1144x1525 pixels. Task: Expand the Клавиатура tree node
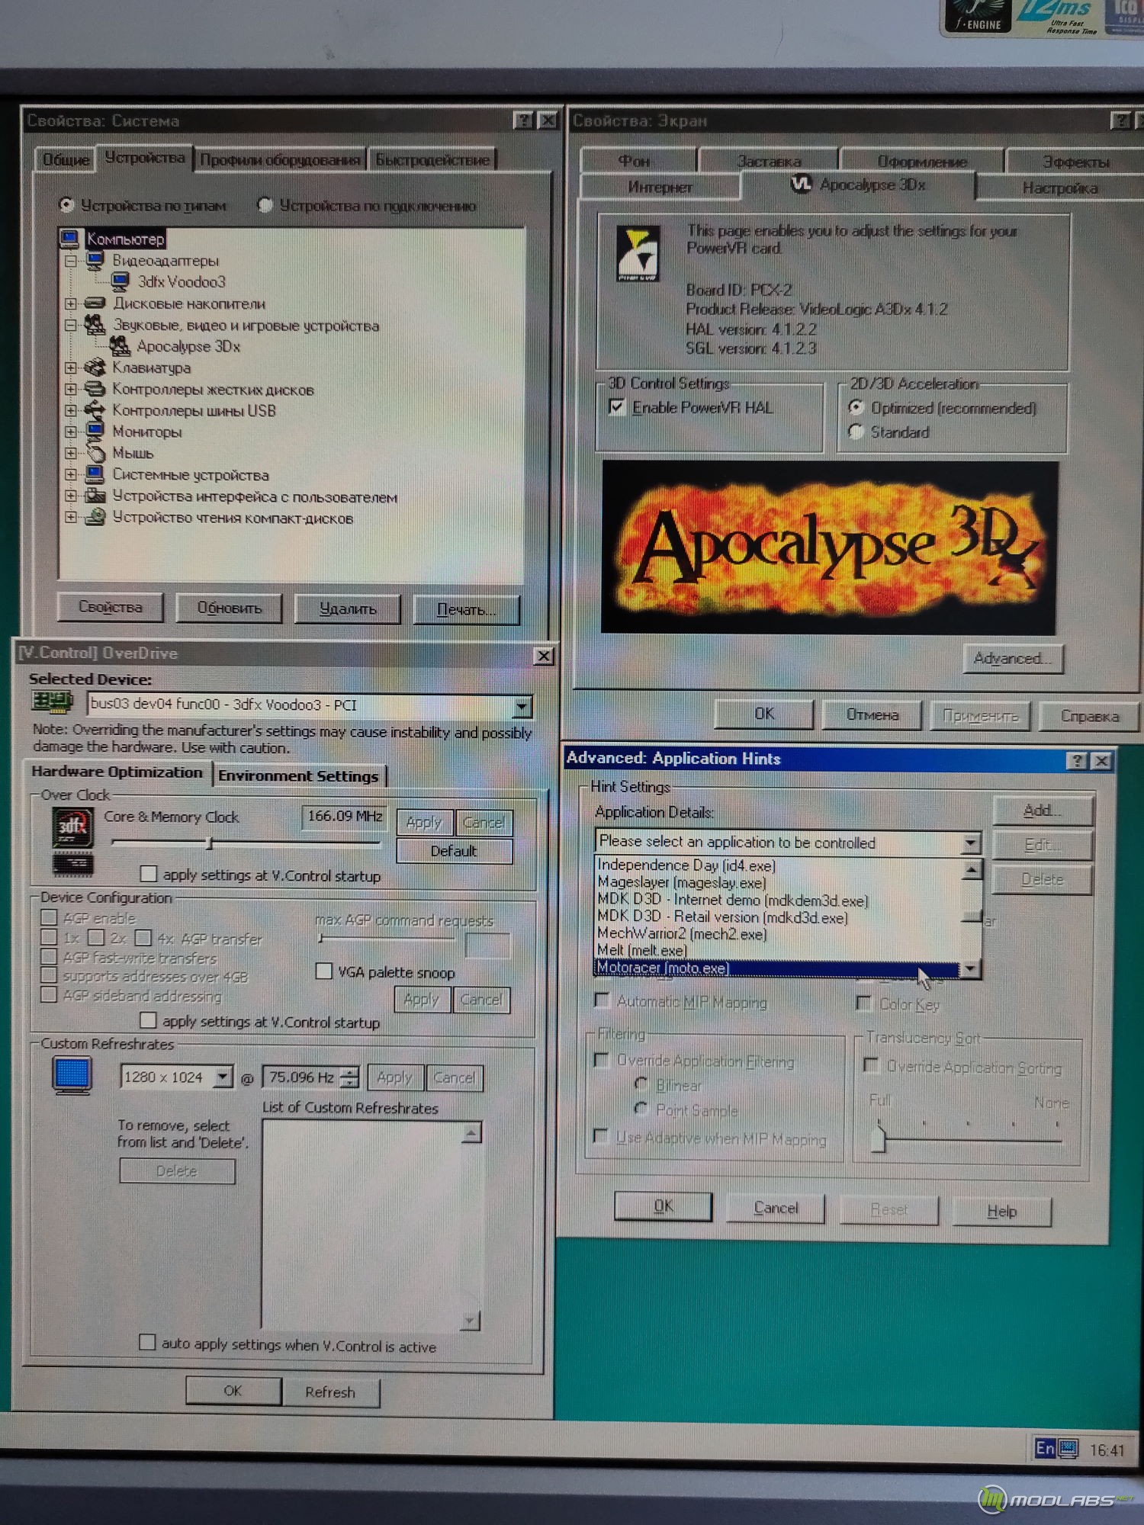(x=70, y=368)
